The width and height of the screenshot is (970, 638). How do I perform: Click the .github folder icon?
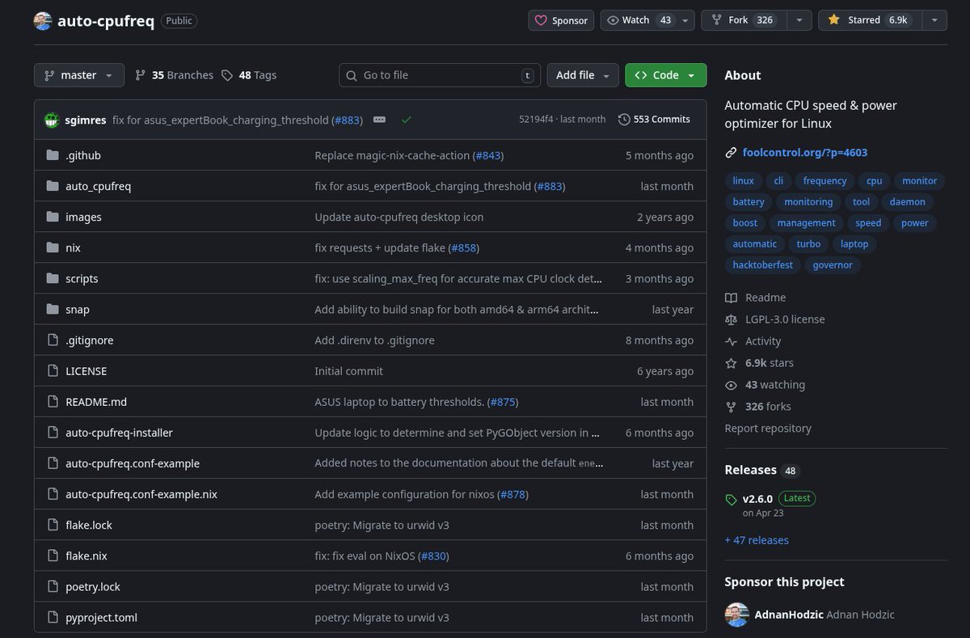point(53,155)
